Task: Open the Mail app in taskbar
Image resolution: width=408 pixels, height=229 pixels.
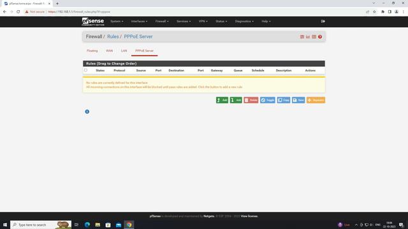Action: (119, 225)
